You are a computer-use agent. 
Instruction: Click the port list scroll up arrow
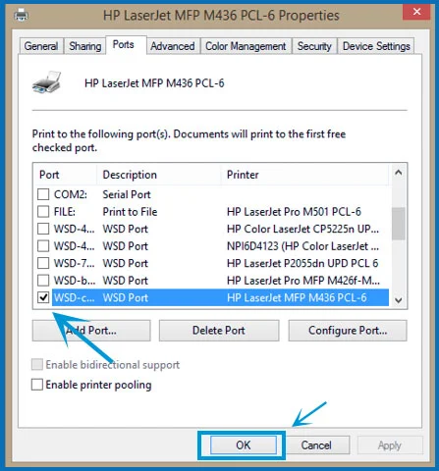(x=399, y=173)
